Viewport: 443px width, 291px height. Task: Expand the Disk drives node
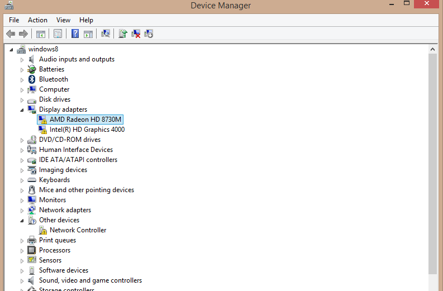point(22,100)
